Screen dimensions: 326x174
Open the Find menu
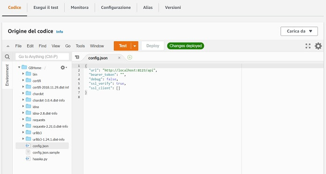pos(43,46)
